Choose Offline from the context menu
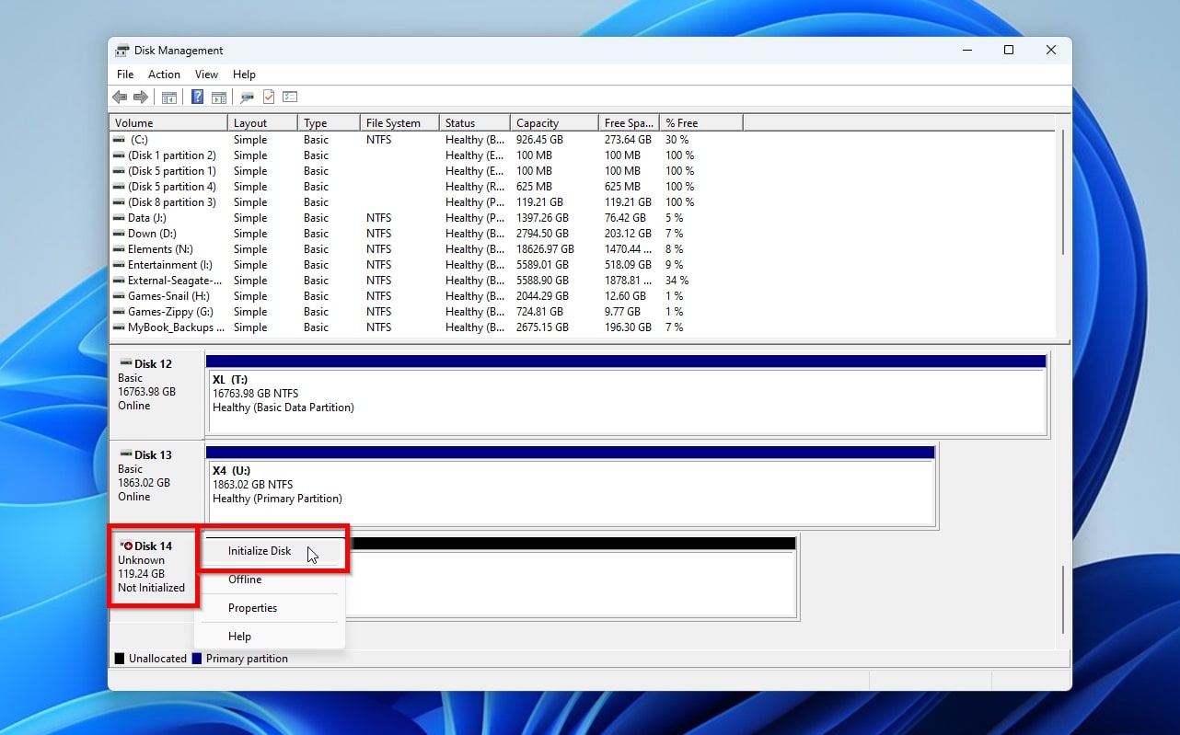 pyautogui.click(x=271, y=580)
